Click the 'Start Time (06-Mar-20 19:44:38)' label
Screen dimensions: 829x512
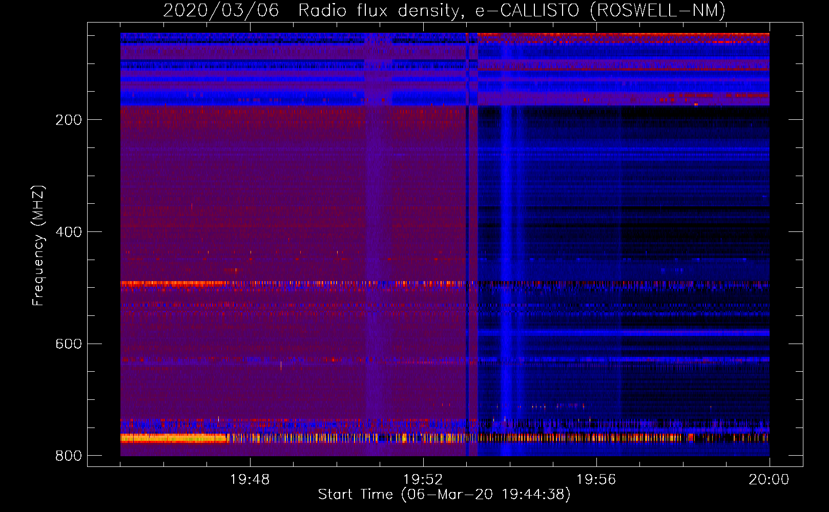click(444, 495)
